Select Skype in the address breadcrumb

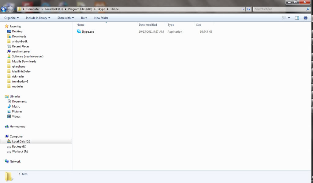(x=101, y=9)
